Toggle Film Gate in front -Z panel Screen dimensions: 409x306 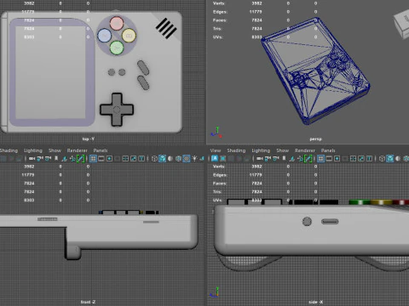pos(101,159)
